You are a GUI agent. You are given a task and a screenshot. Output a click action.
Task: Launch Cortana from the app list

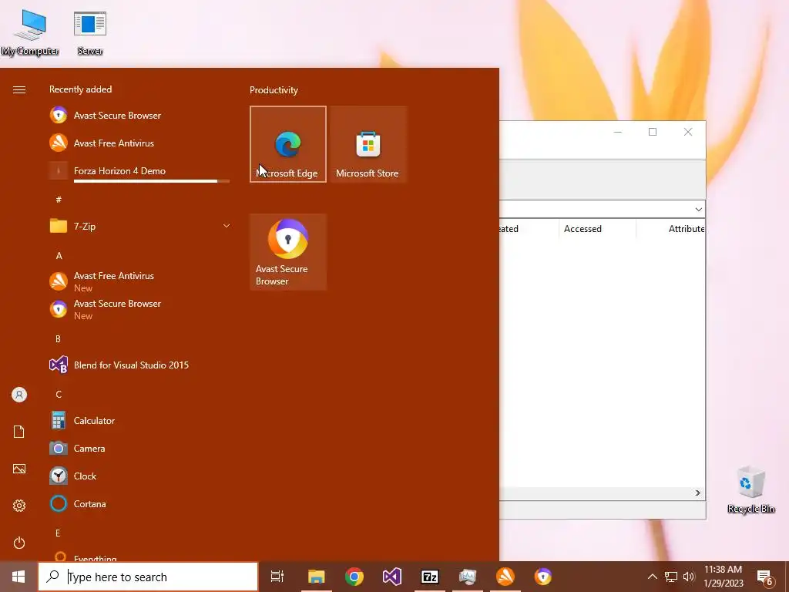coord(140,503)
